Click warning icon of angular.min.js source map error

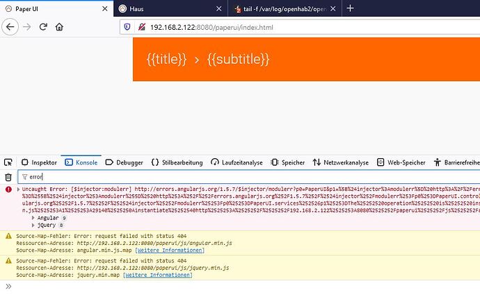pos(8,236)
